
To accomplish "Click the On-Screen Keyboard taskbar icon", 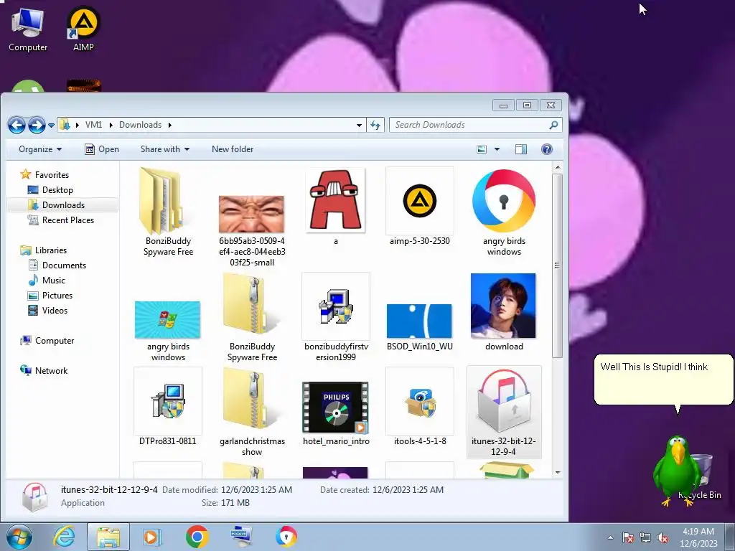I will (241, 537).
